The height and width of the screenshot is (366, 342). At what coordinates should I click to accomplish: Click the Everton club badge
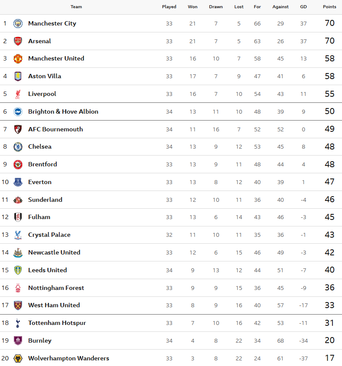click(18, 182)
